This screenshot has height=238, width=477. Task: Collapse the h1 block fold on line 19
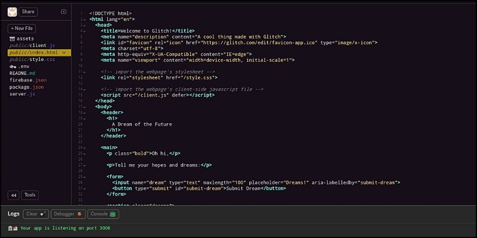[x=85, y=118]
